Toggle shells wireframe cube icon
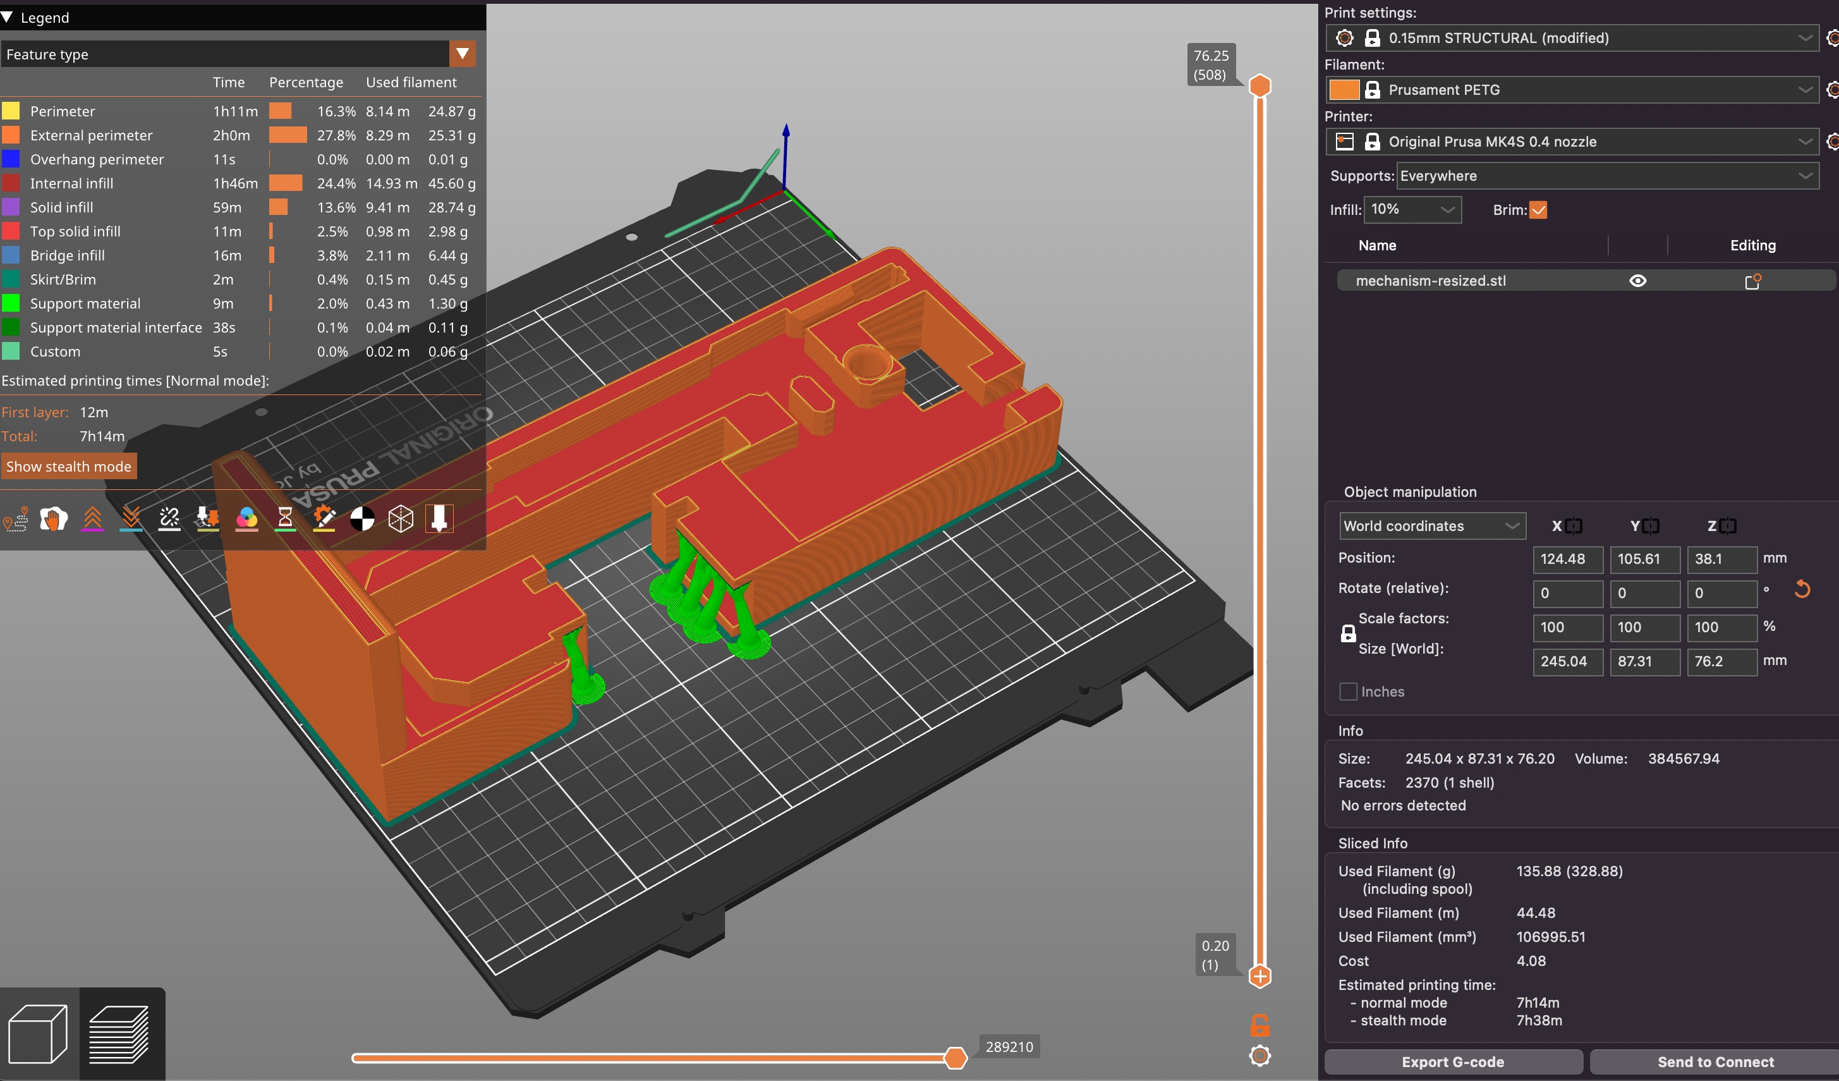 pyautogui.click(x=401, y=519)
